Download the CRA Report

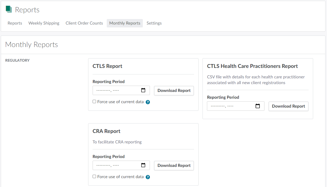coord(174,166)
